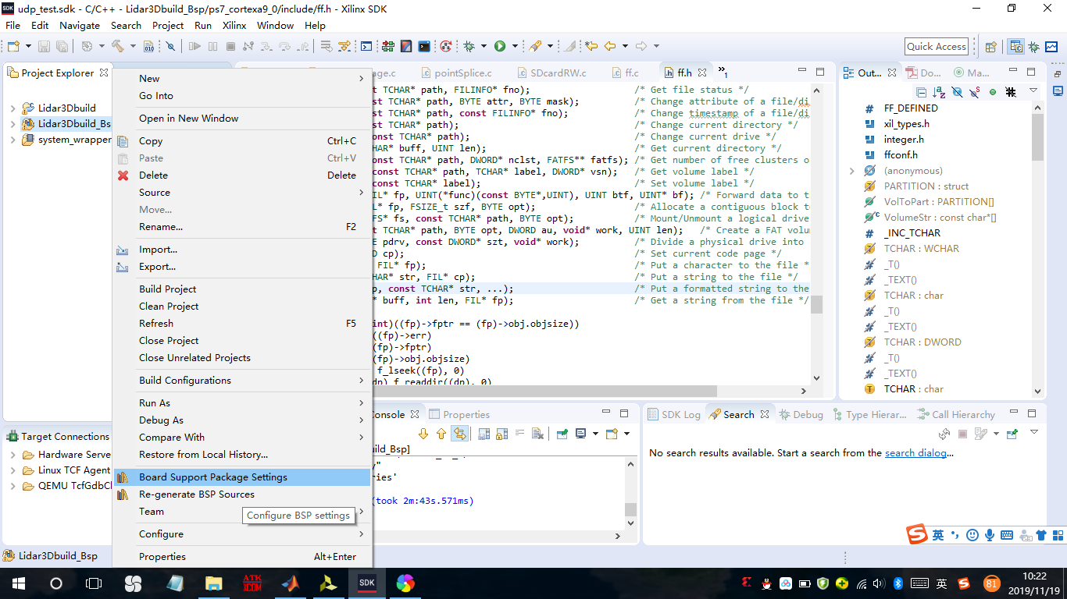Viewport: 1067px width, 599px height.
Task: Expand the Lidar3Dbuild project tree node
Action: [x=13, y=108]
